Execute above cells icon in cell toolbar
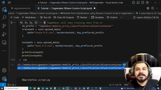The height and width of the screenshot is (90, 161). [x=26, y=22]
